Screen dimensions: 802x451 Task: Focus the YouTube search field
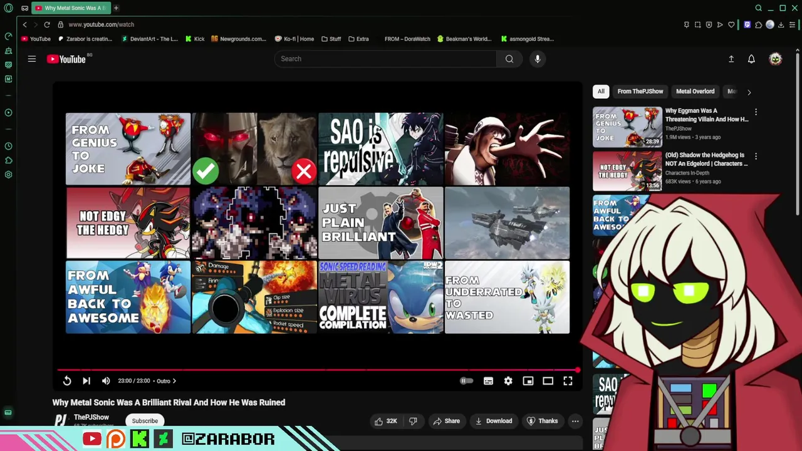tap(385, 59)
